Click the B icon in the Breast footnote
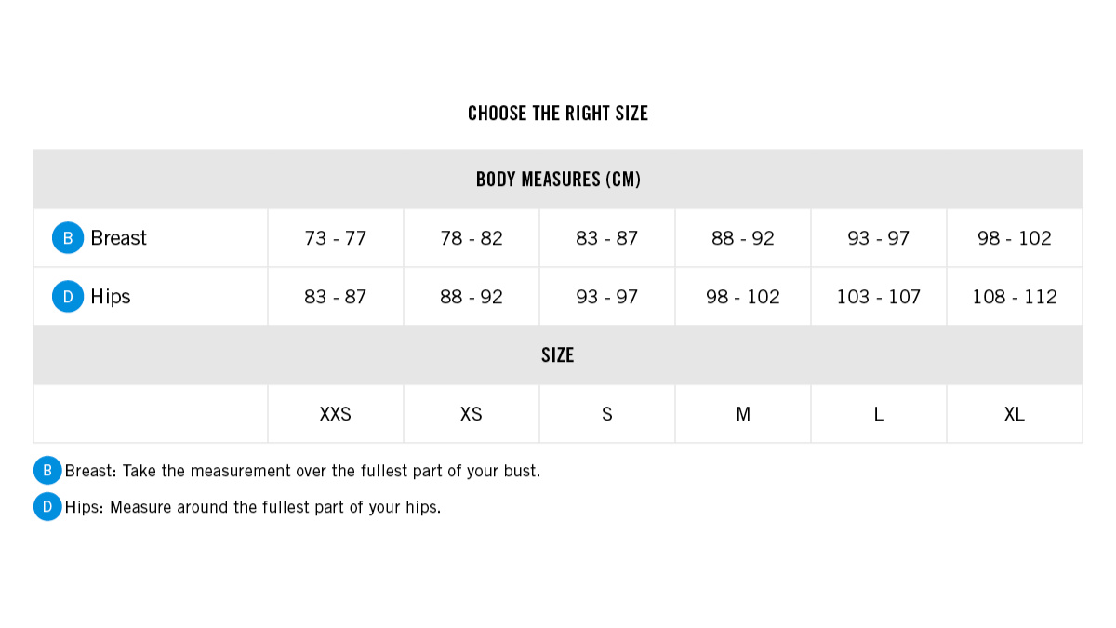The image size is (1116, 628). (47, 471)
